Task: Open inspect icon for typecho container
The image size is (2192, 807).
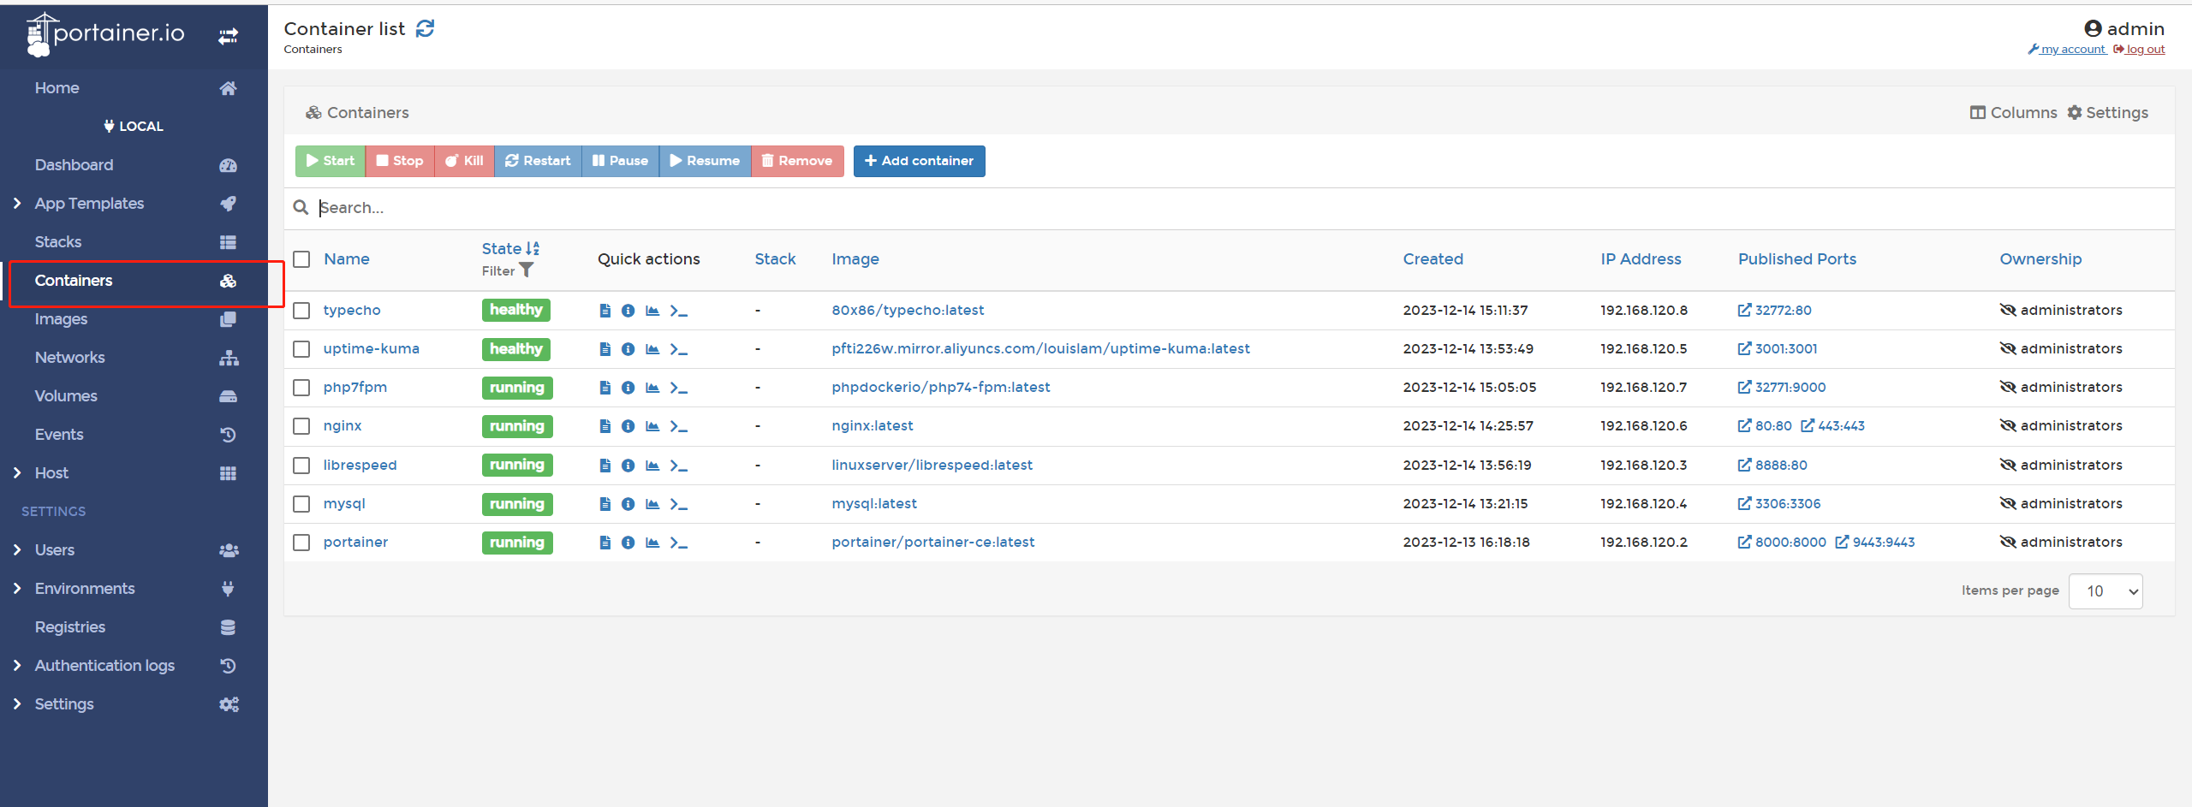Action: coord(628,311)
